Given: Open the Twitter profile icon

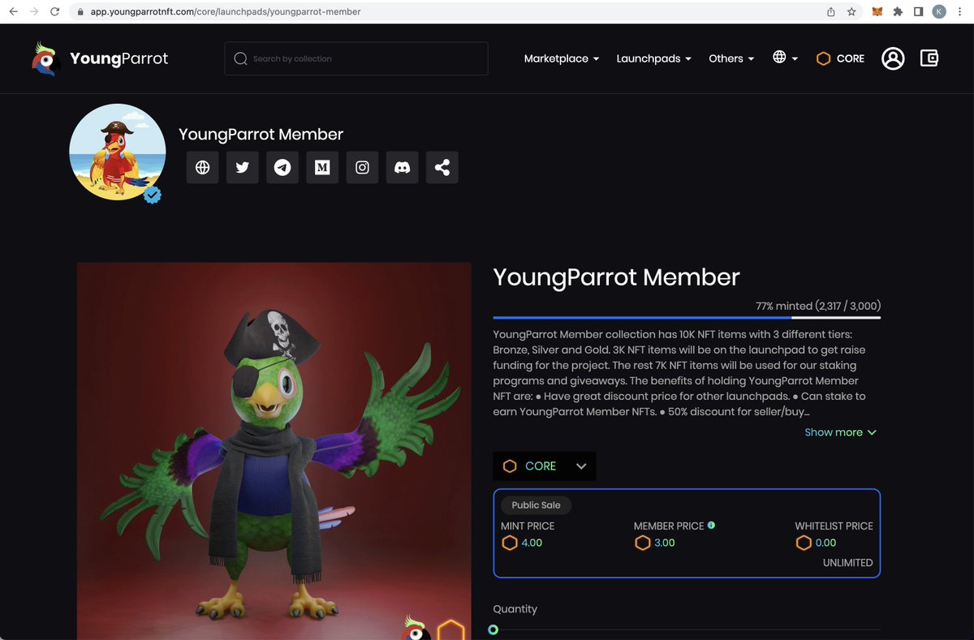Looking at the screenshot, I should 242,167.
